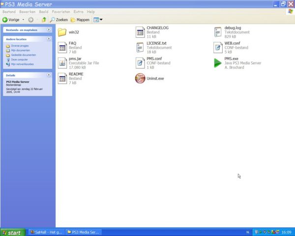Click the LICENSE.txt file name

pyautogui.click(x=156, y=43)
